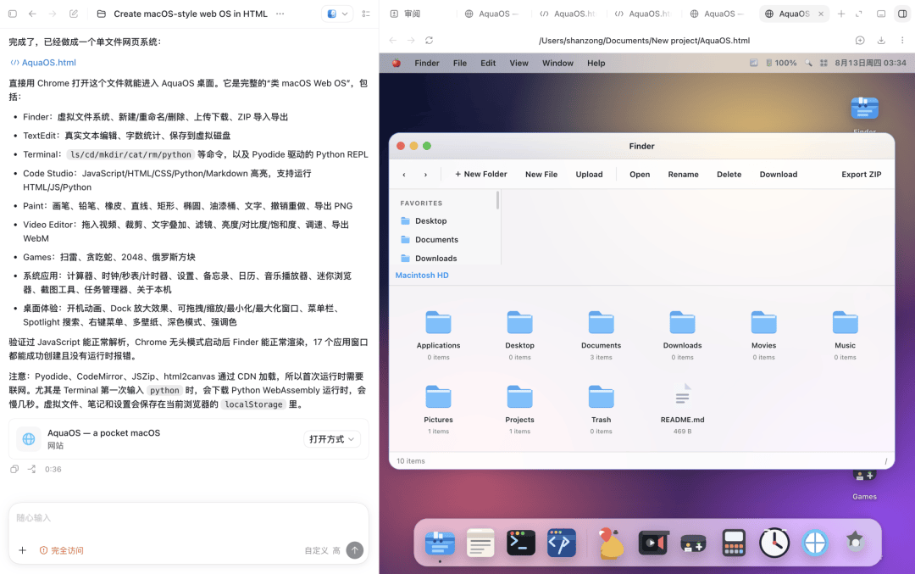Click Export ZIP in Finder
Image resolution: width=915 pixels, height=574 pixels.
click(862, 175)
